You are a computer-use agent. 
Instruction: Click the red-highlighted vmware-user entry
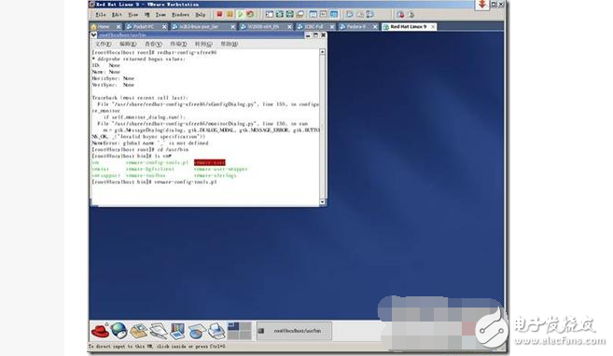tap(210, 162)
